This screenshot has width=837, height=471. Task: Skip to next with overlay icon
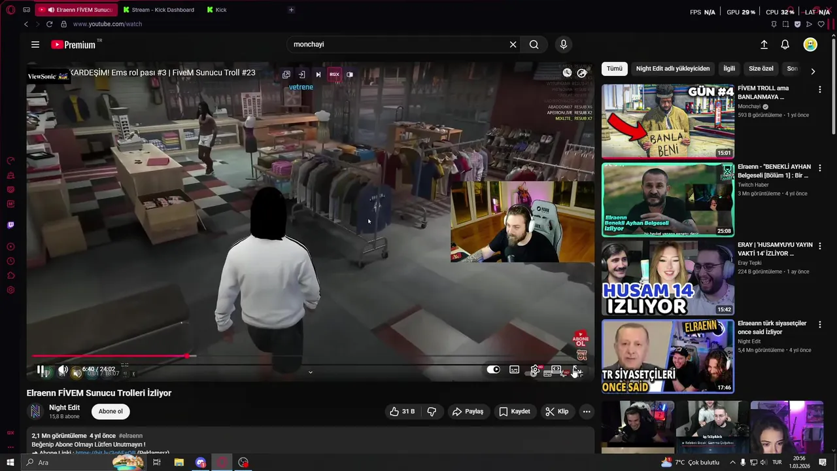pos(318,75)
